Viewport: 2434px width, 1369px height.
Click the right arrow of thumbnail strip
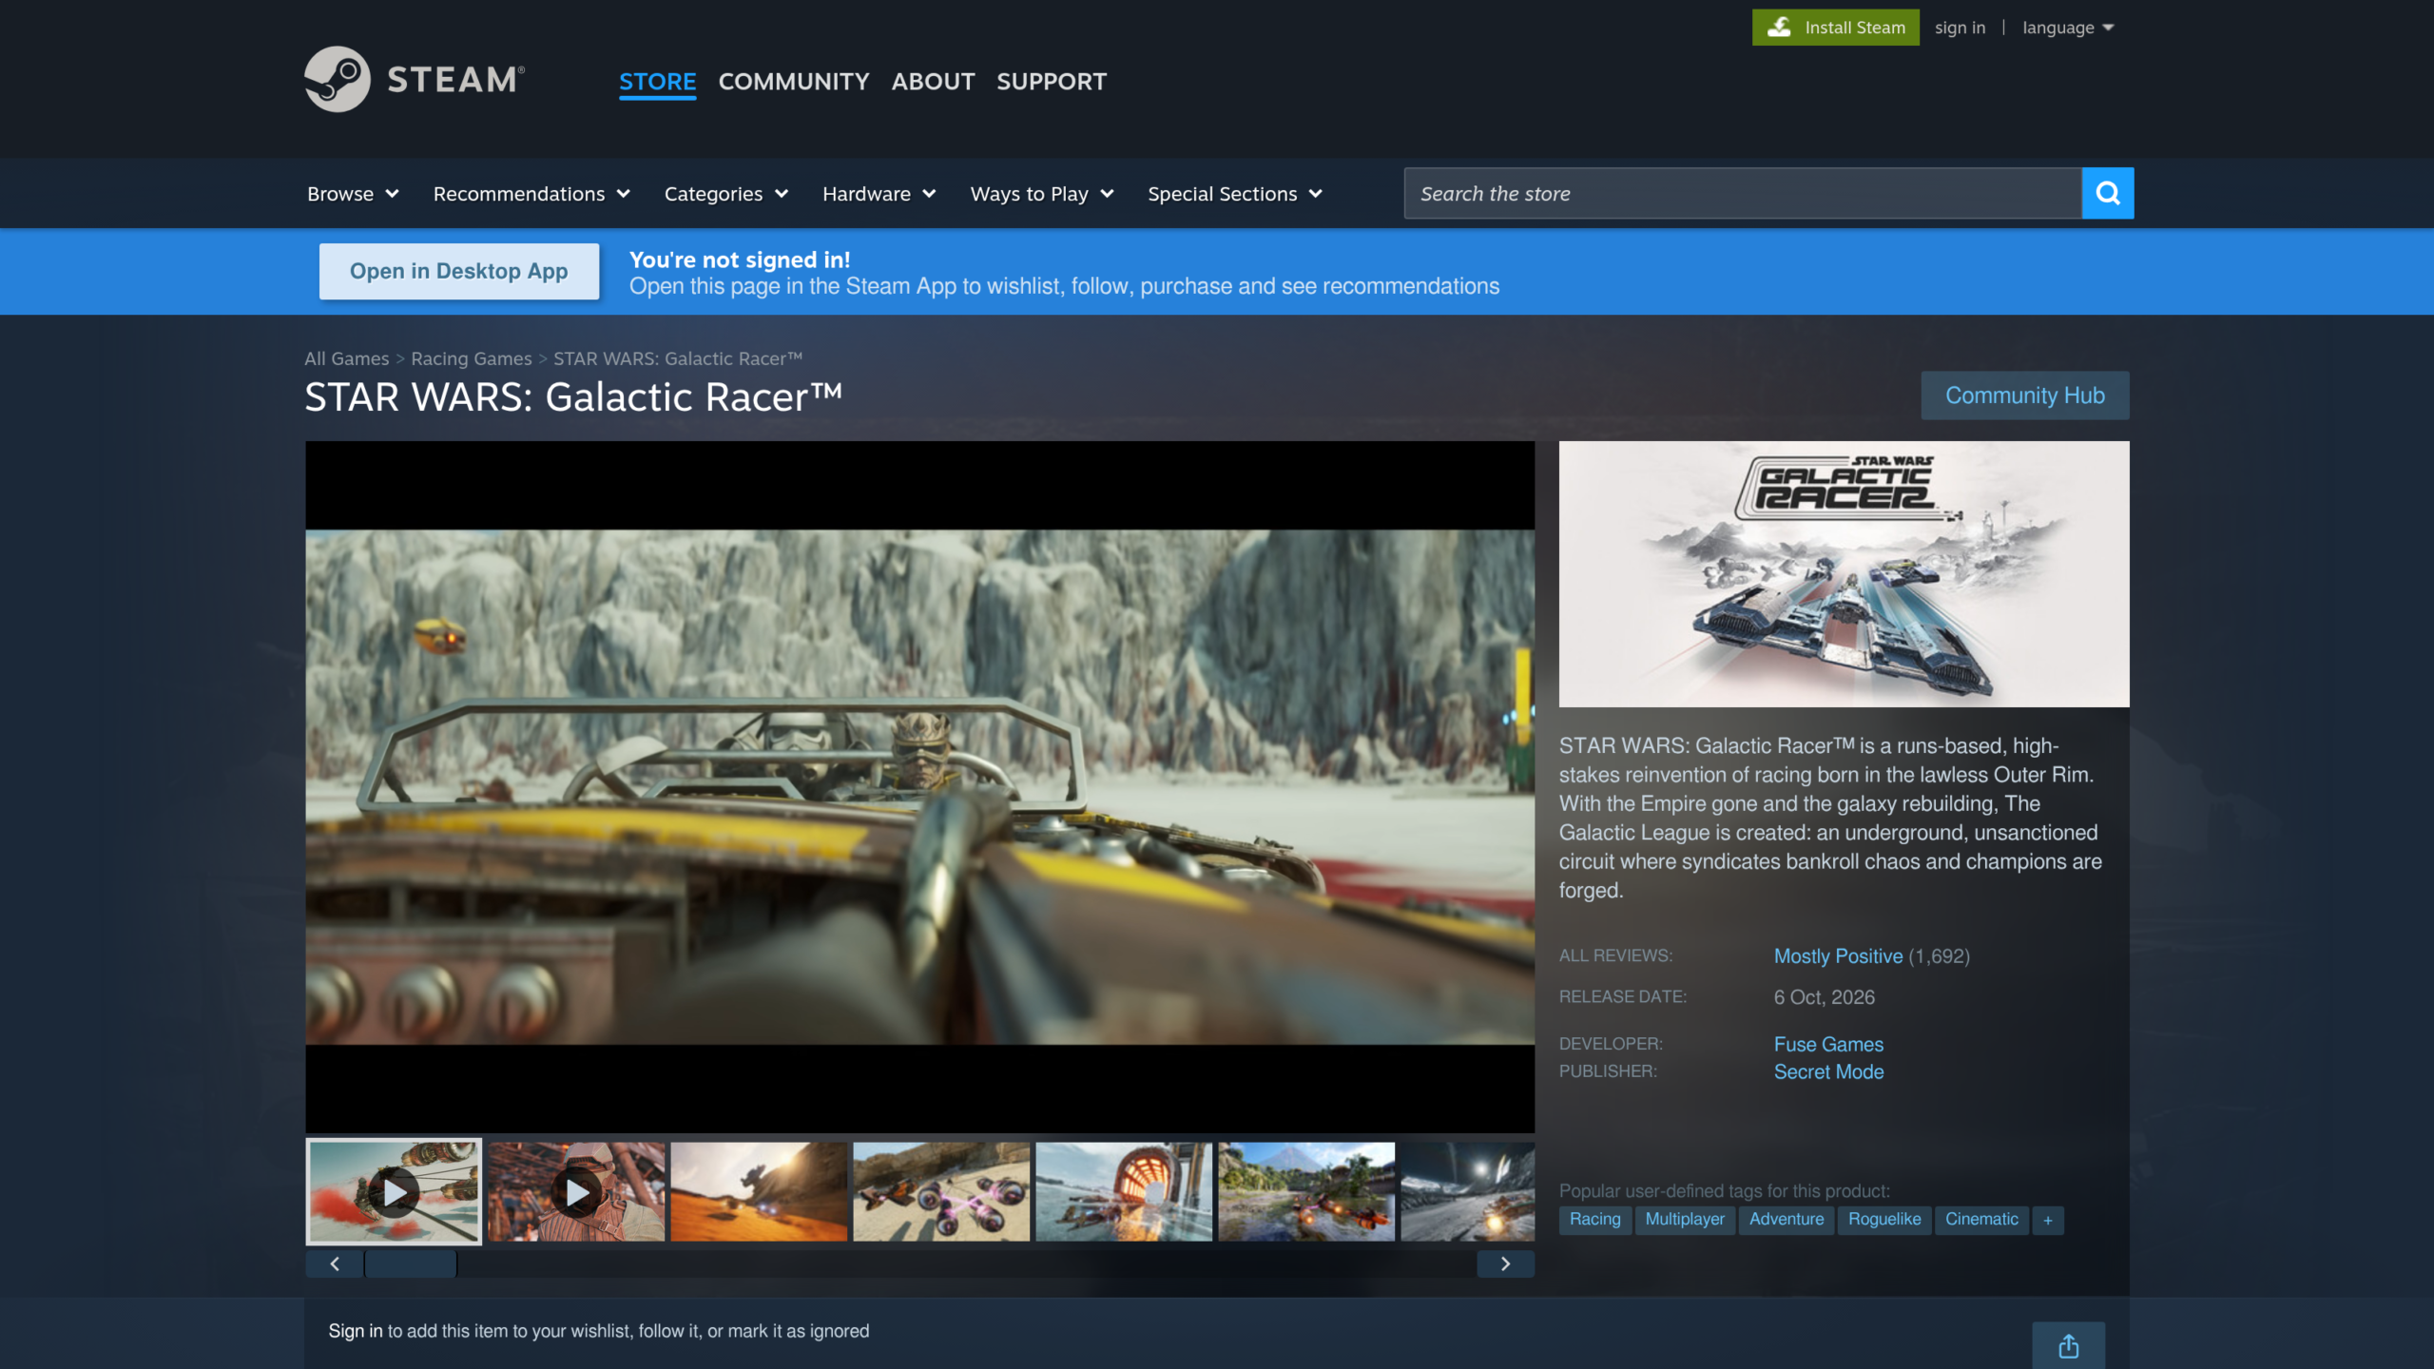pos(1505,1263)
